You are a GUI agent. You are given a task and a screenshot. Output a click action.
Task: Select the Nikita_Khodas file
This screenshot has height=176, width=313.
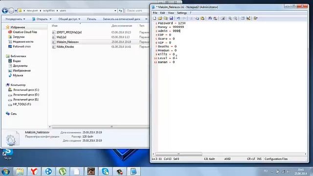click(65, 47)
